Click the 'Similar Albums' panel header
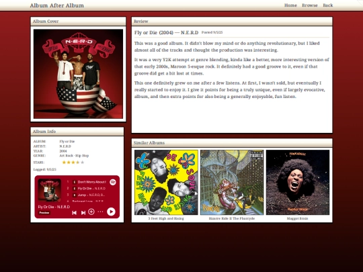This screenshot has height=272, width=363. [x=232, y=143]
